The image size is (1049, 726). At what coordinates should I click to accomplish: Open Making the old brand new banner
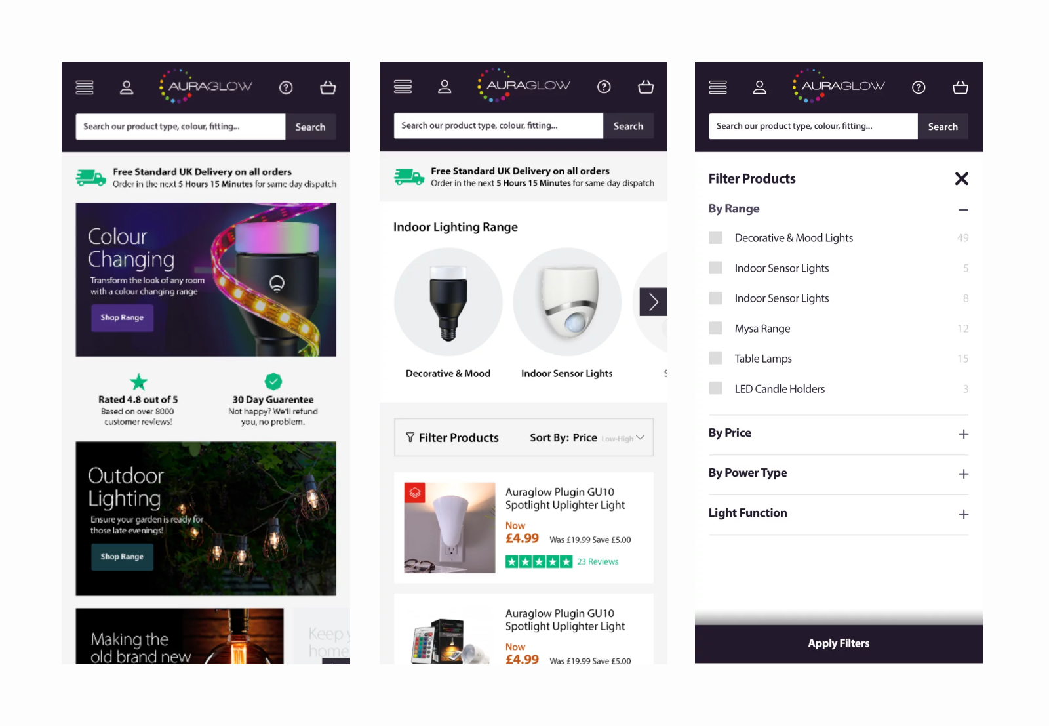pyautogui.click(x=180, y=636)
